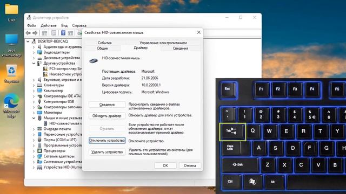The height and width of the screenshot is (194, 346).
Task: Close the HID-совместимая мышь properties dialog
Action: (198, 32)
